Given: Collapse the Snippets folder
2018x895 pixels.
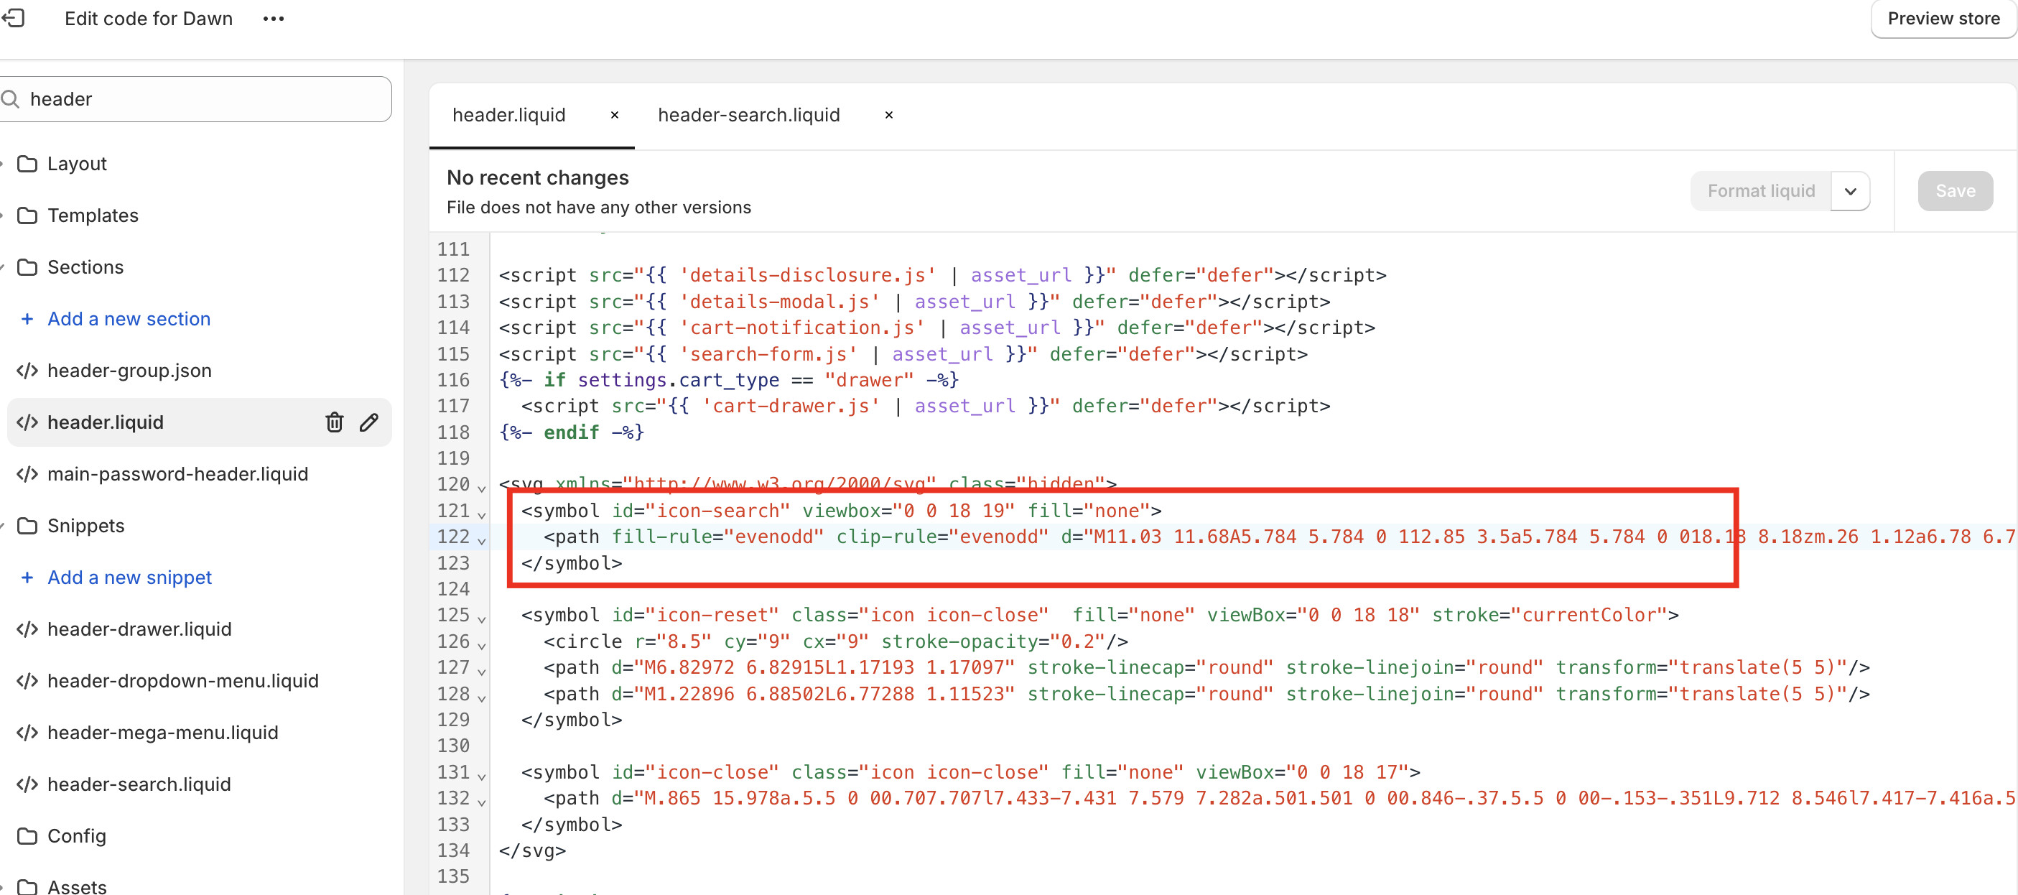Looking at the screenshot, I should 85,526.
